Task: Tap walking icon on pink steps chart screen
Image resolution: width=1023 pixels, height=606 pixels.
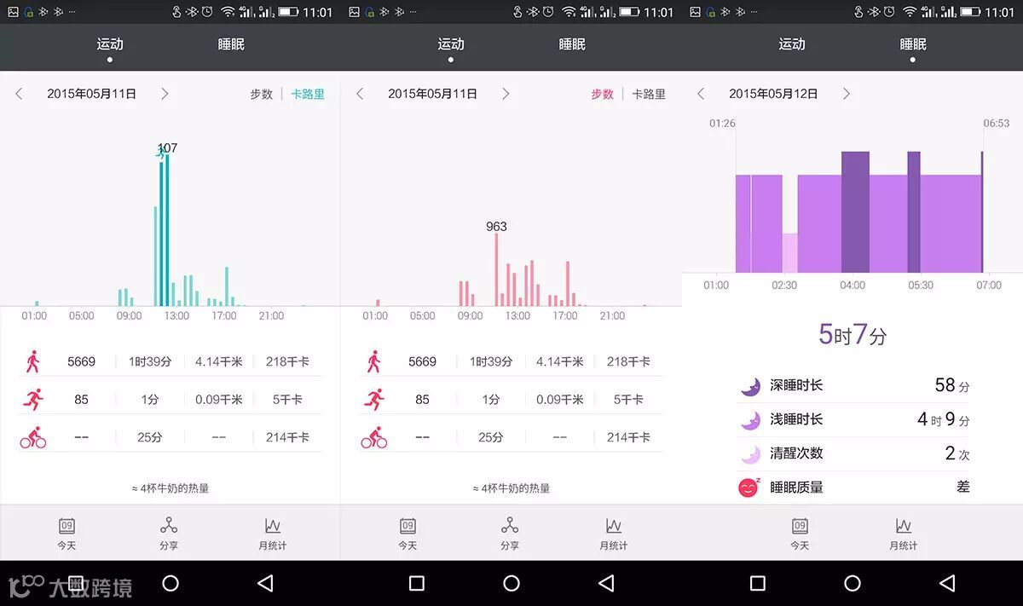Action: point(373,361)
